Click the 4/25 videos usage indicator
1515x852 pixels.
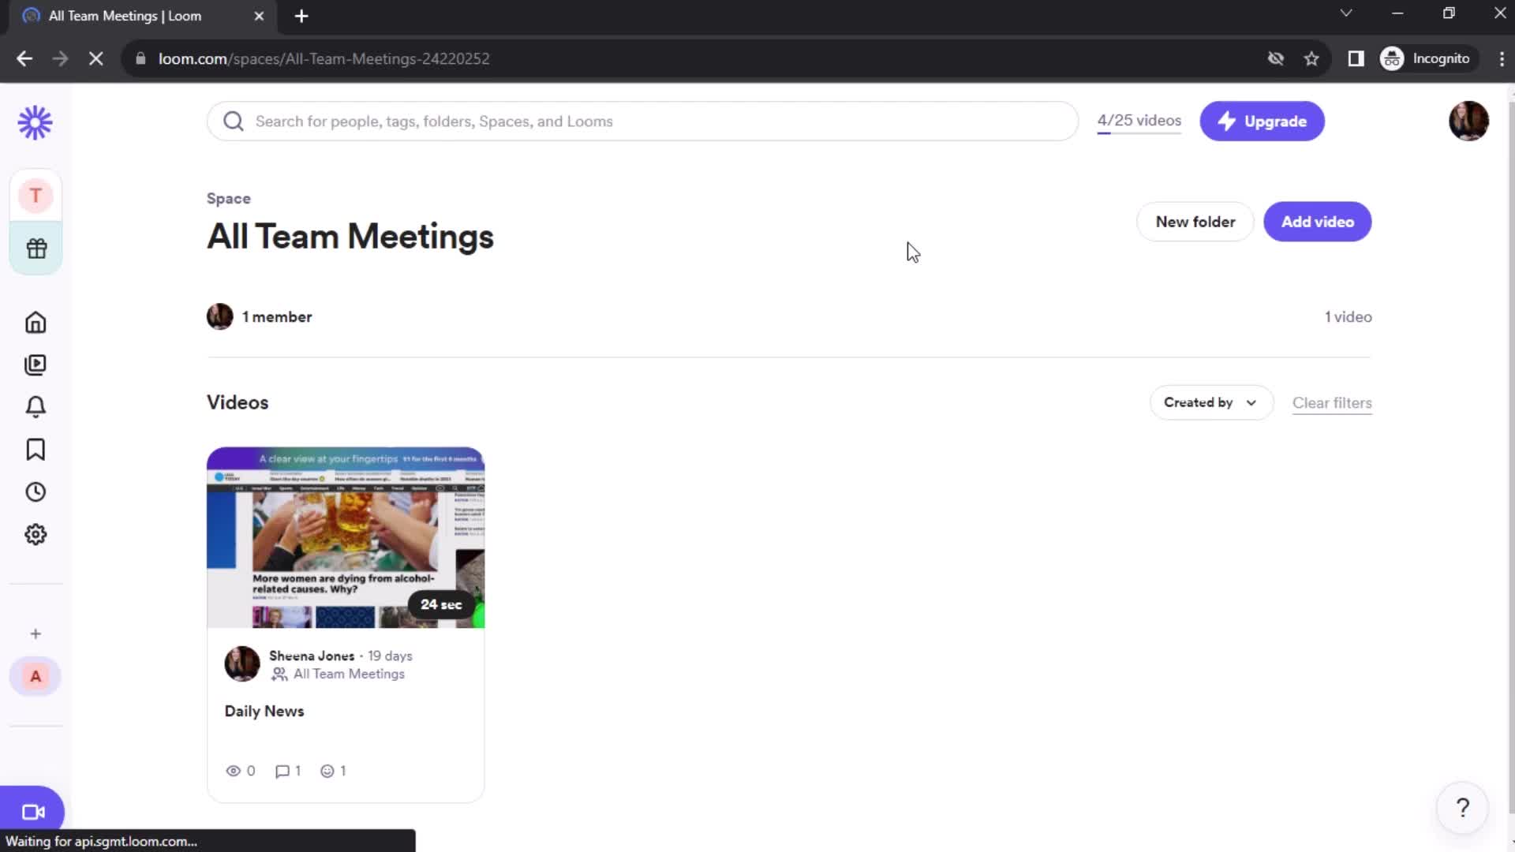click(x=1139, y=121)
